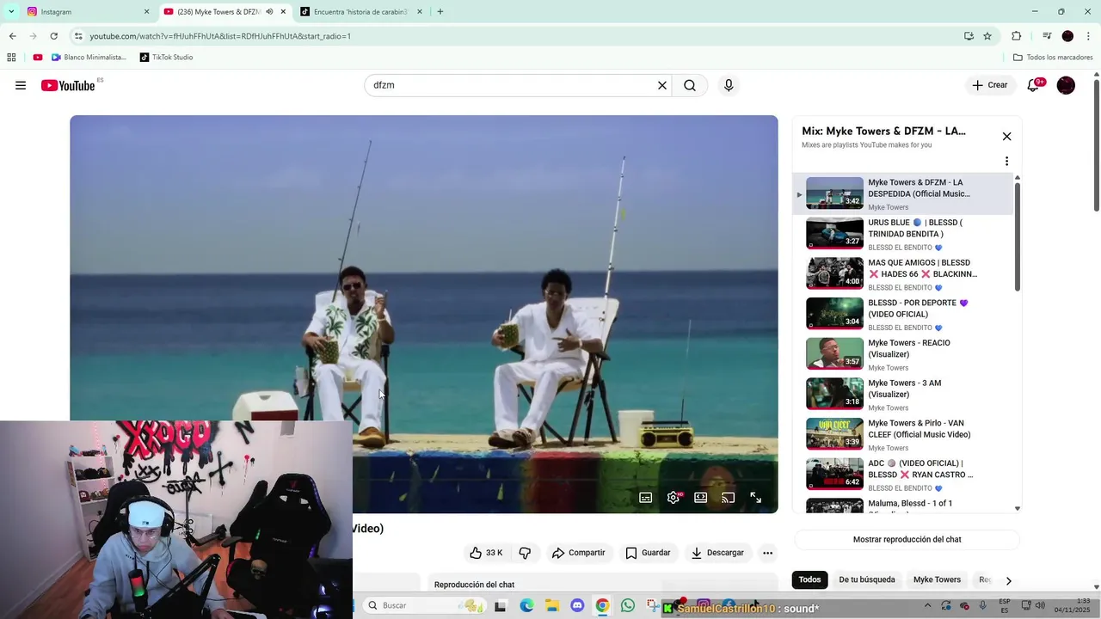Open File Explorer from the taskbar
This screenshot has height=619, width=1101.
click(552, 605)
